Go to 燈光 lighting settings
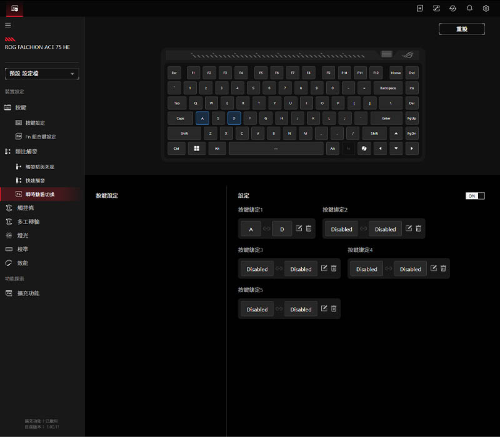Image resolution: width=500 pixels, height=437 pixels. (22, 235)
